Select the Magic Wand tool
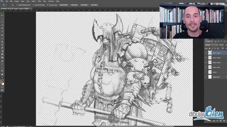The image size is (227, 127). point(2,25)
